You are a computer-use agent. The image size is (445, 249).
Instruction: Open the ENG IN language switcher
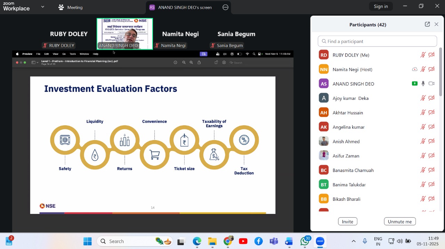(x=378, y=241)
